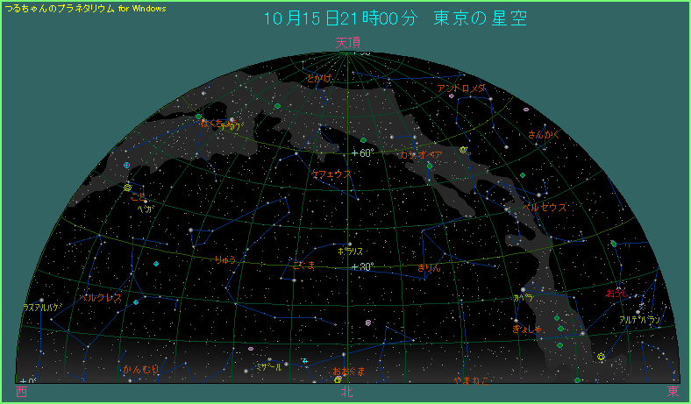Select the green marker below とかげ label
Screen dimensions: 691x404
tap(278, 106)
